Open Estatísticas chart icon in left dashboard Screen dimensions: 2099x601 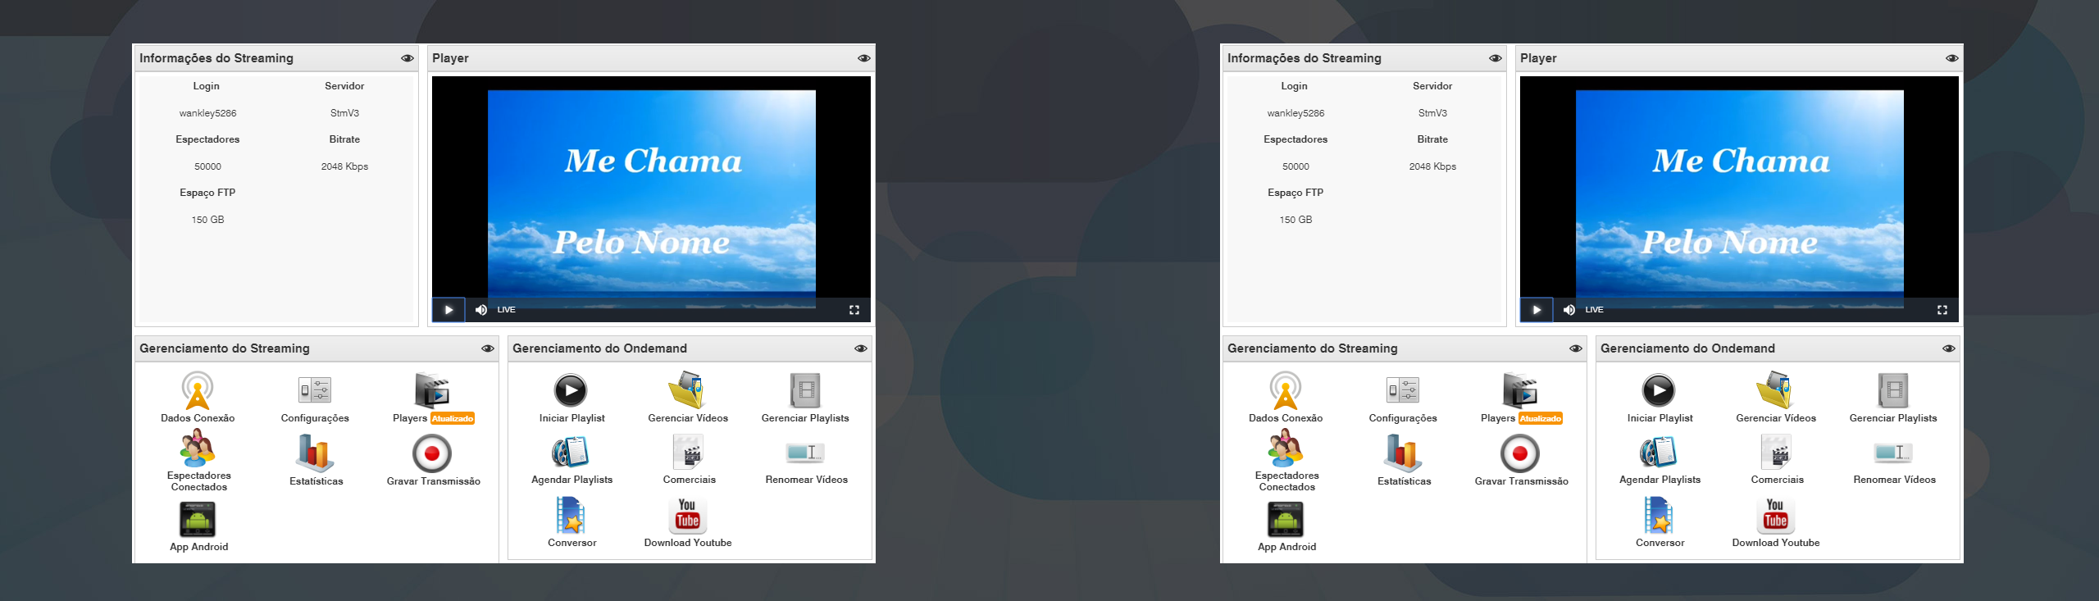click(x=315, y=453)
